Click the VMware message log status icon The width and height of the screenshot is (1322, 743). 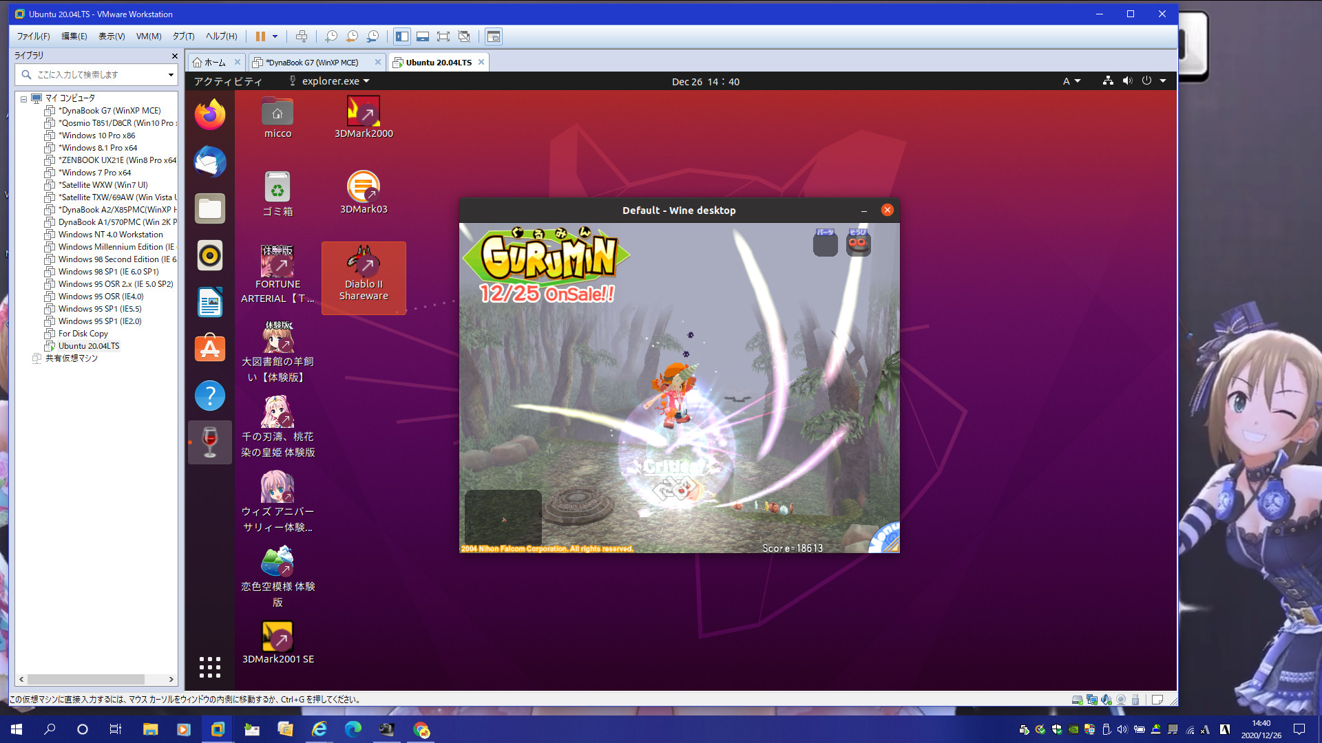pyautogui.click(x=1157, y=700)
